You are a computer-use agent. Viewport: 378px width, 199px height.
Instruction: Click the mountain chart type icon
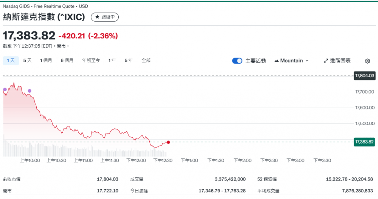coord(276,61)
